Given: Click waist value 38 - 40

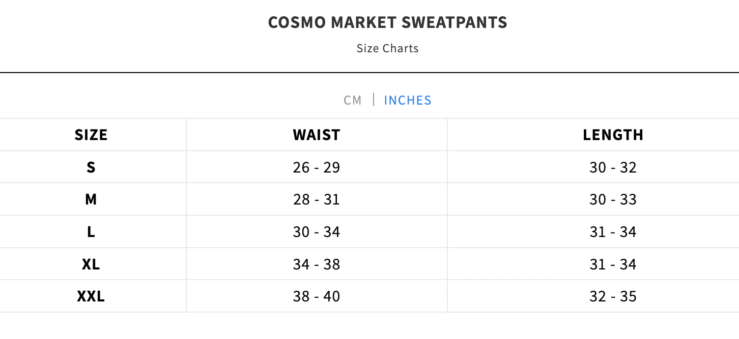Looking at the screenshot, I should (317, 296).
